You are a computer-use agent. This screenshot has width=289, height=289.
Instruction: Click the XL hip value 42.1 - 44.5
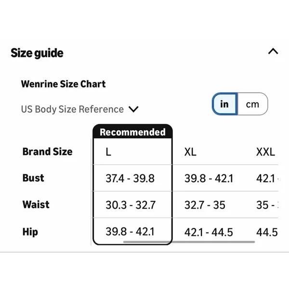[x=209, y=232]
